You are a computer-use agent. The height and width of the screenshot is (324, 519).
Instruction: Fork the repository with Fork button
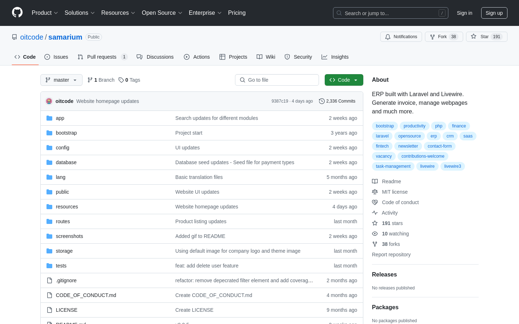[444, 37]
